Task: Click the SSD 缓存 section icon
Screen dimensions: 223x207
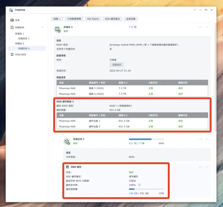Action: (68, 167)
